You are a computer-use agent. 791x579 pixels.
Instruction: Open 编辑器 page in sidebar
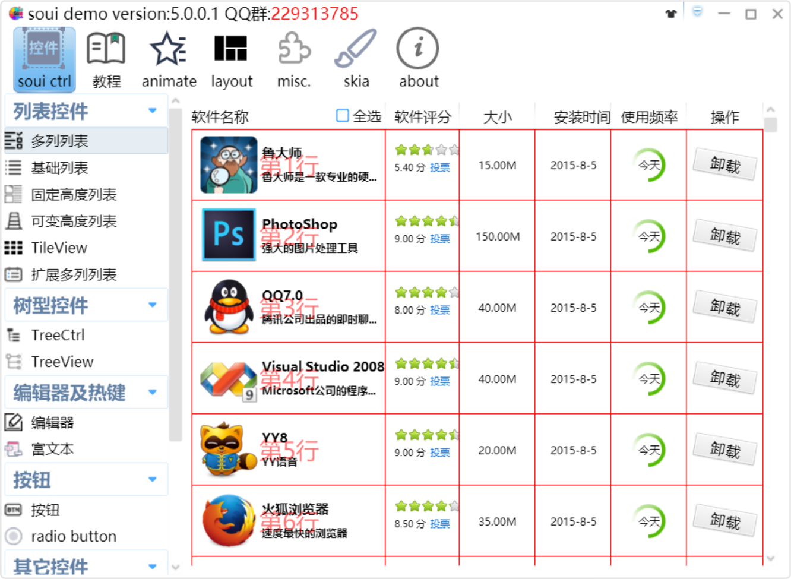(86, 422)
